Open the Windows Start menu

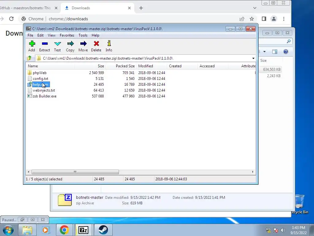pos(8,230)
